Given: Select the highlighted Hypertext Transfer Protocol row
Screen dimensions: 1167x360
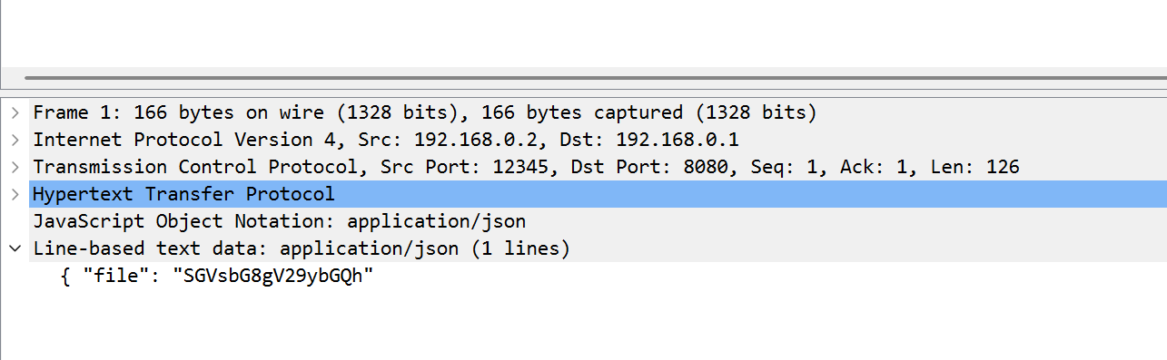Looking at the screenshot, I should (x=584, y=194).
